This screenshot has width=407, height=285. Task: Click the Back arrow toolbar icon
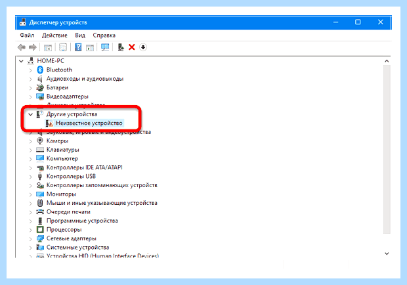22,47
